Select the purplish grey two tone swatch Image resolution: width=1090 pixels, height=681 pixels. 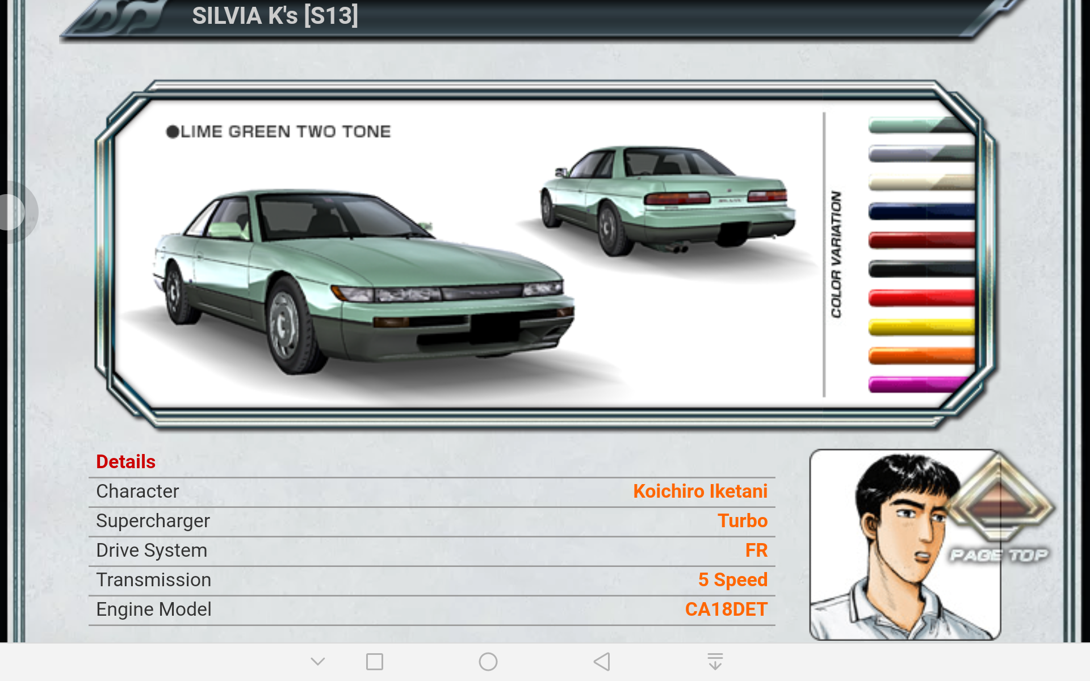[x=921, y=153]
